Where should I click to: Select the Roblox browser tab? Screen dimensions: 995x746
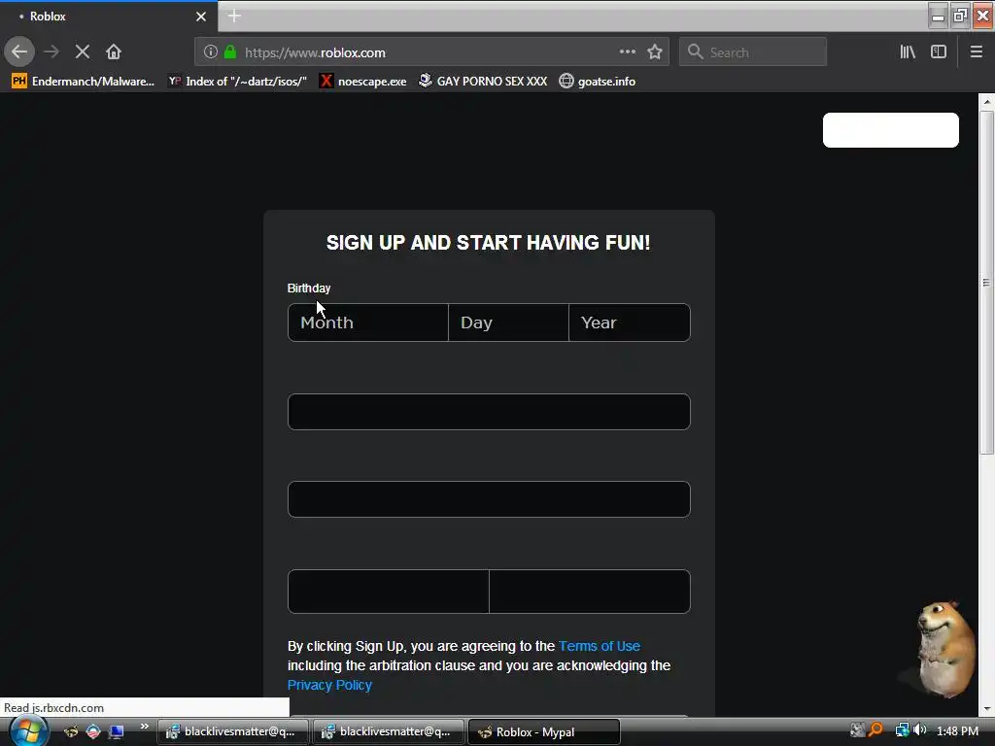click(x=109, y=17)
